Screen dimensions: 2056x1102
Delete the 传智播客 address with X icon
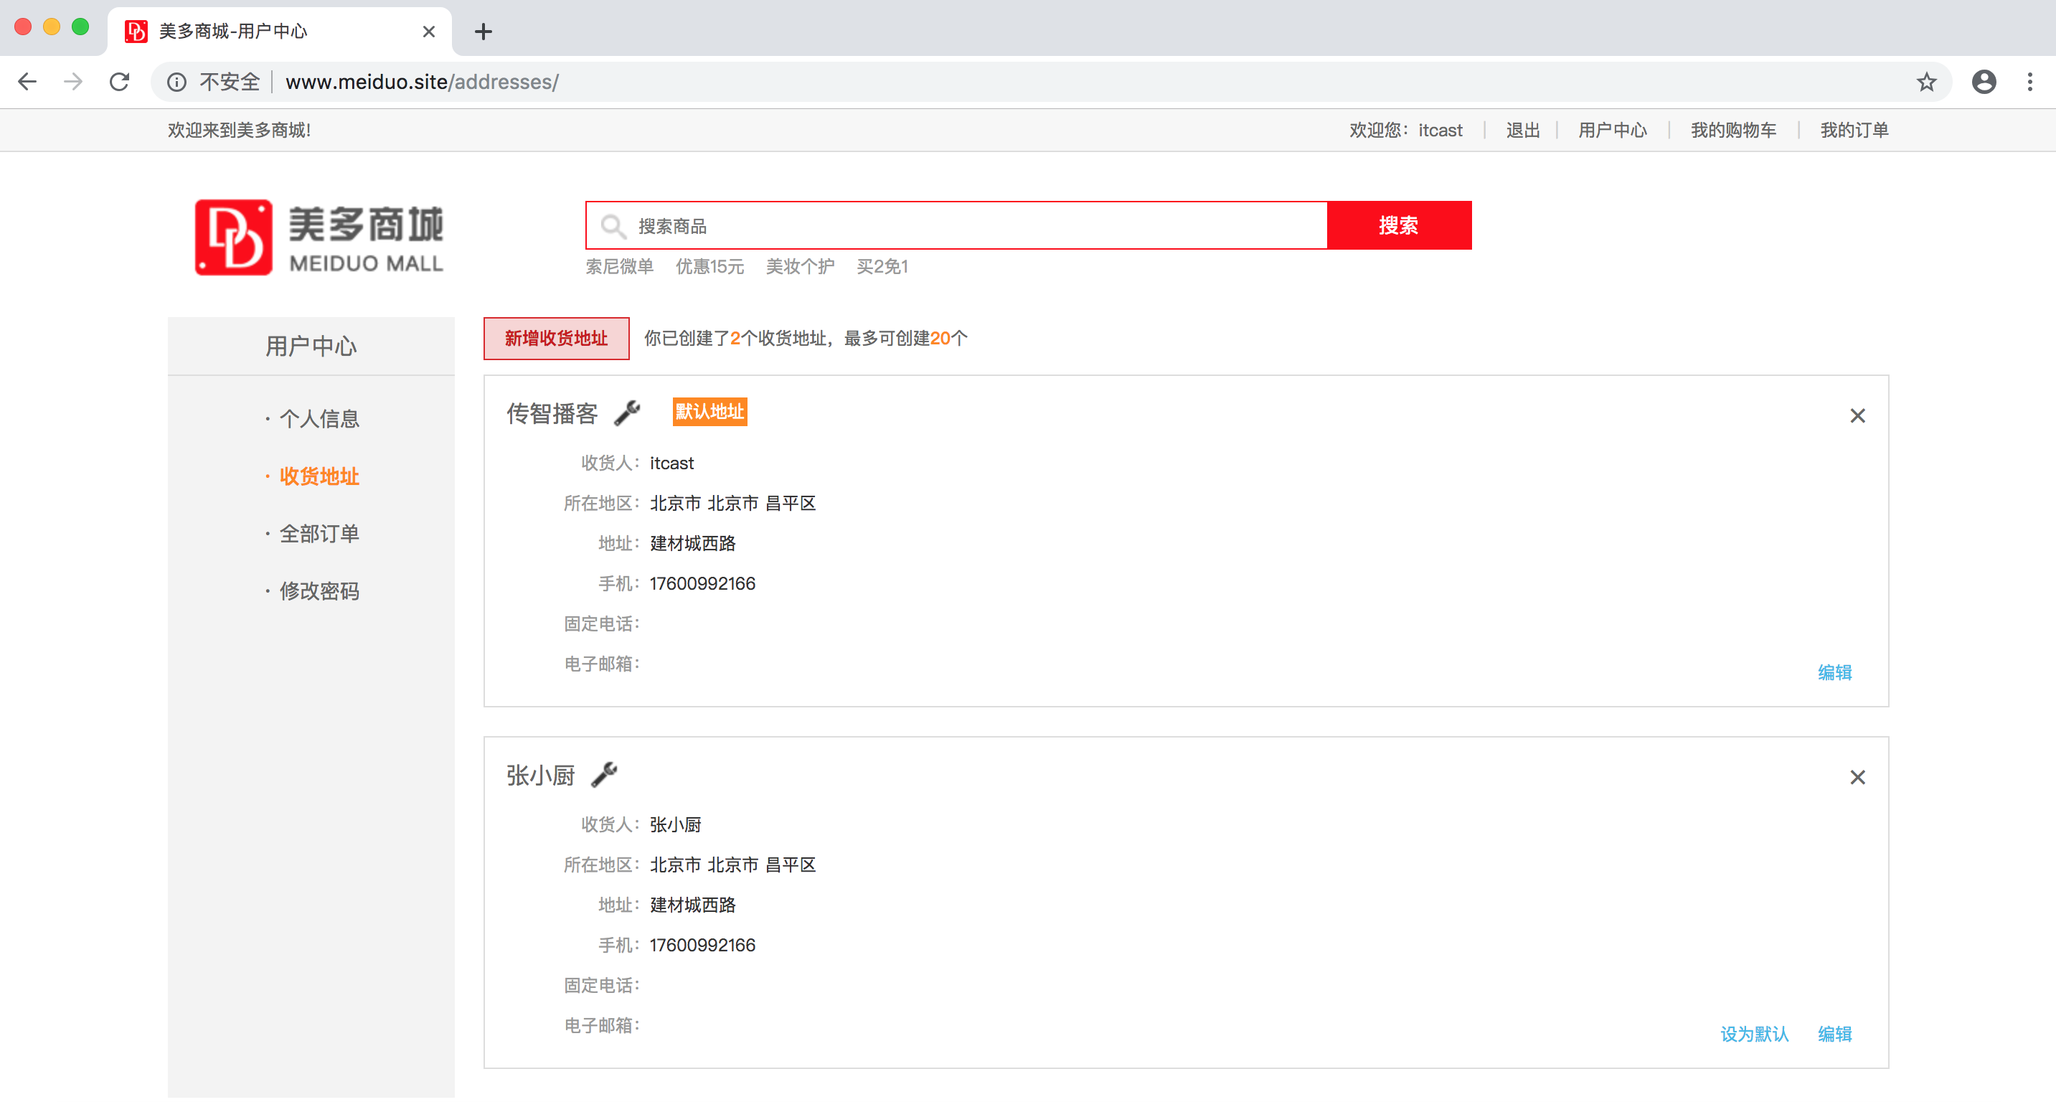[x=1857, y=415]
